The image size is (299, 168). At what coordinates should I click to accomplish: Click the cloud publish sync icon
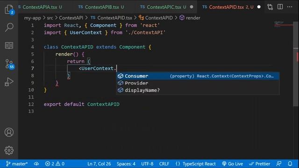(36, 164)
